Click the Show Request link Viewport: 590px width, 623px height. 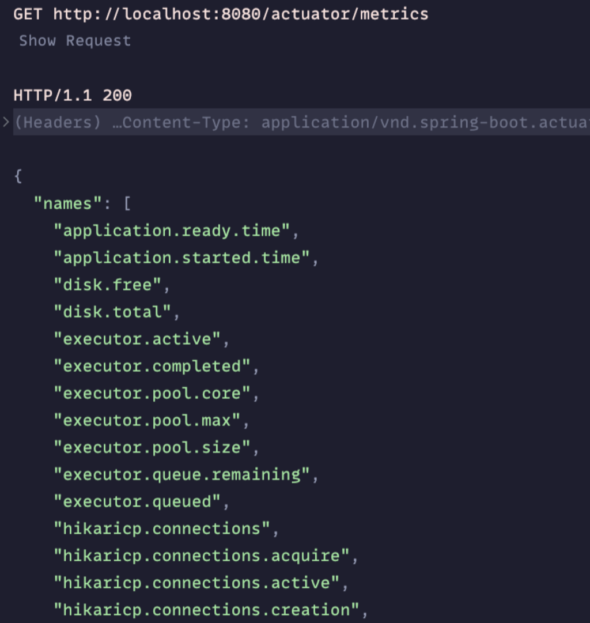coord(75,41)
